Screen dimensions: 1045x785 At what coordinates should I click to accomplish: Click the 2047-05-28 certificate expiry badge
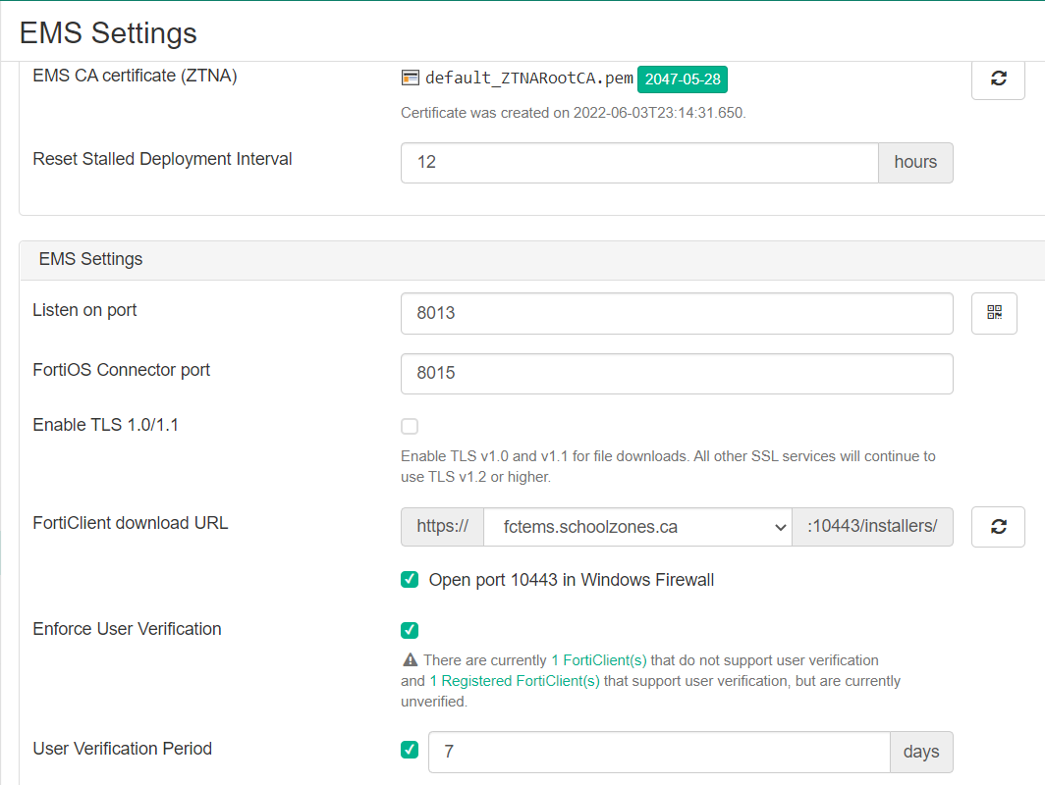pyautogui.click(x=682, y=79)
